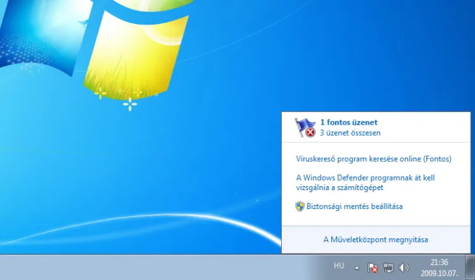
Task: Open 'Biztonsági mentés beállítása' link
Action: [x=355, y=207]
